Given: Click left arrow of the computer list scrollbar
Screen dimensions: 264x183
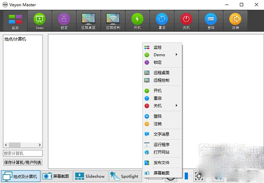Looking at the screenshot, I should 6,145.
